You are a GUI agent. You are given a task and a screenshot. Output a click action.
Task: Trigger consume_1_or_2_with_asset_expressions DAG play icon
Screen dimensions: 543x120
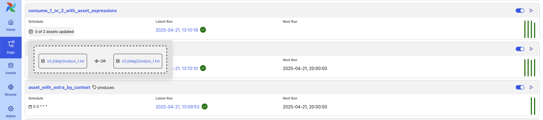click(531, 11)
